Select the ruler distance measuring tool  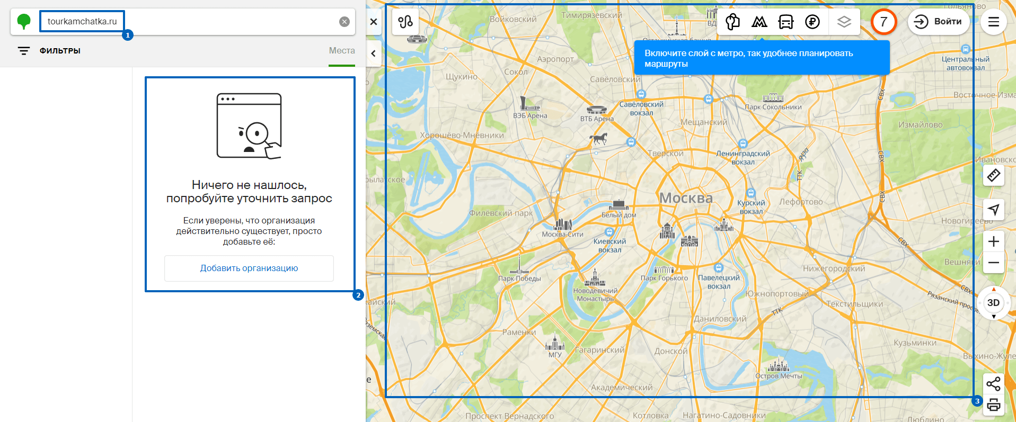click(x=993, y=175)
